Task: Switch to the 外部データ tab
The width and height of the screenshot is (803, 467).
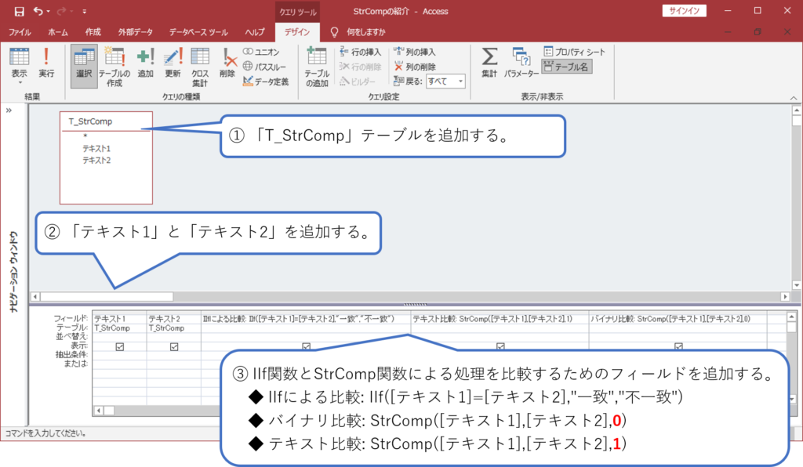Action: 135,31
